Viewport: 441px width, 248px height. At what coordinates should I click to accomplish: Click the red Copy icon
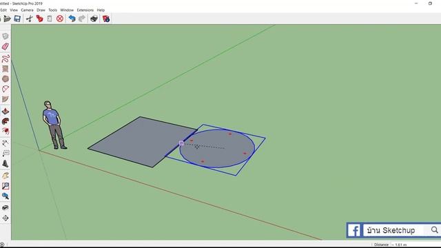pyautogui.click(x=39, y=19)
